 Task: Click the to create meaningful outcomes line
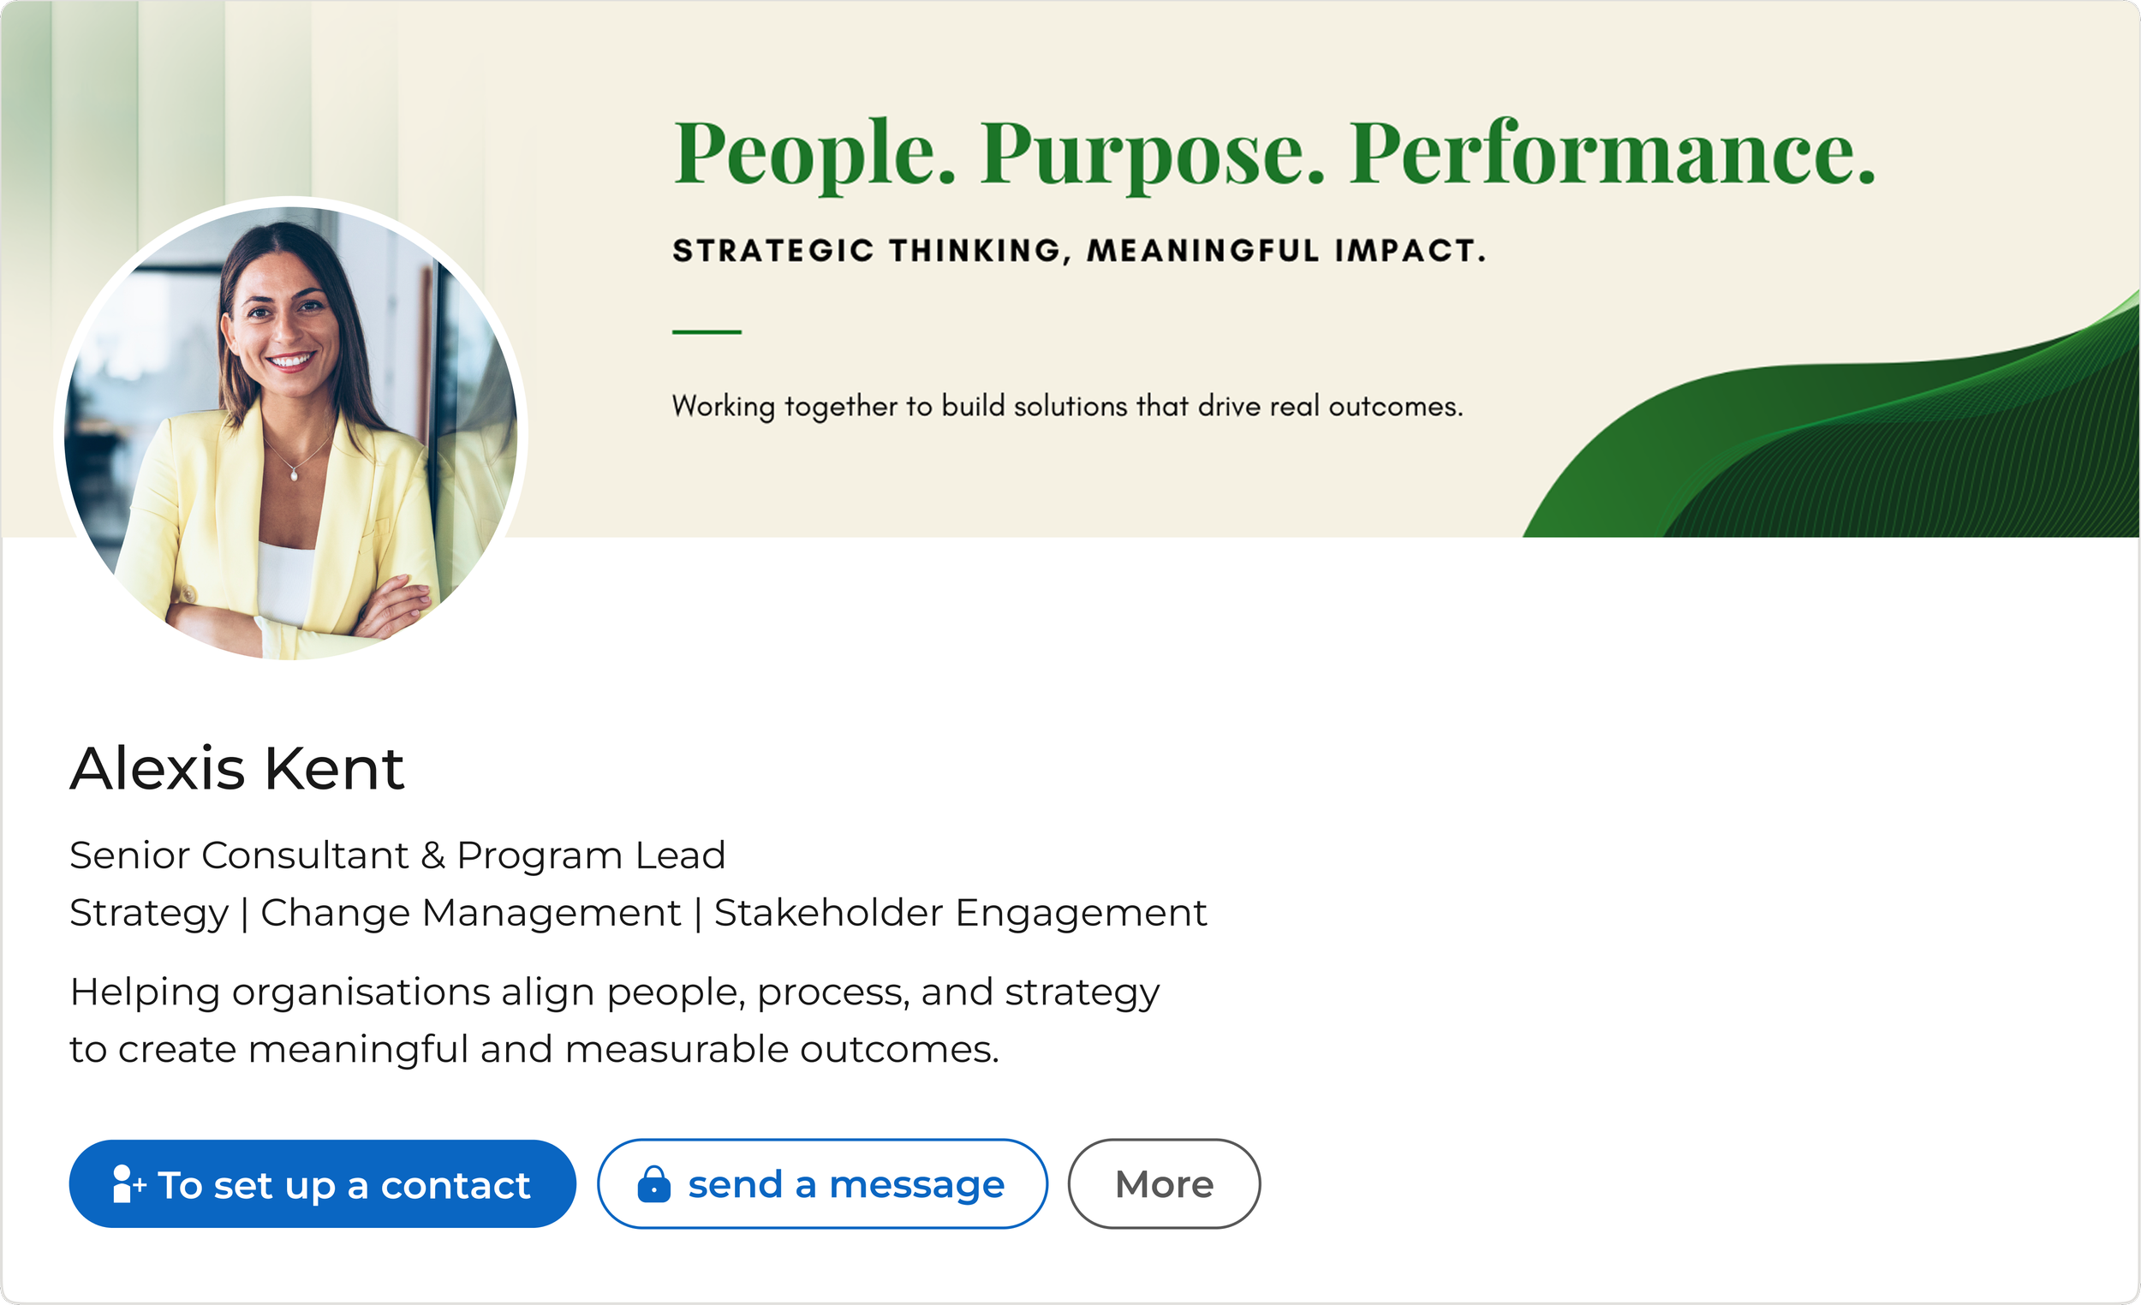[x=534, y=1050]
